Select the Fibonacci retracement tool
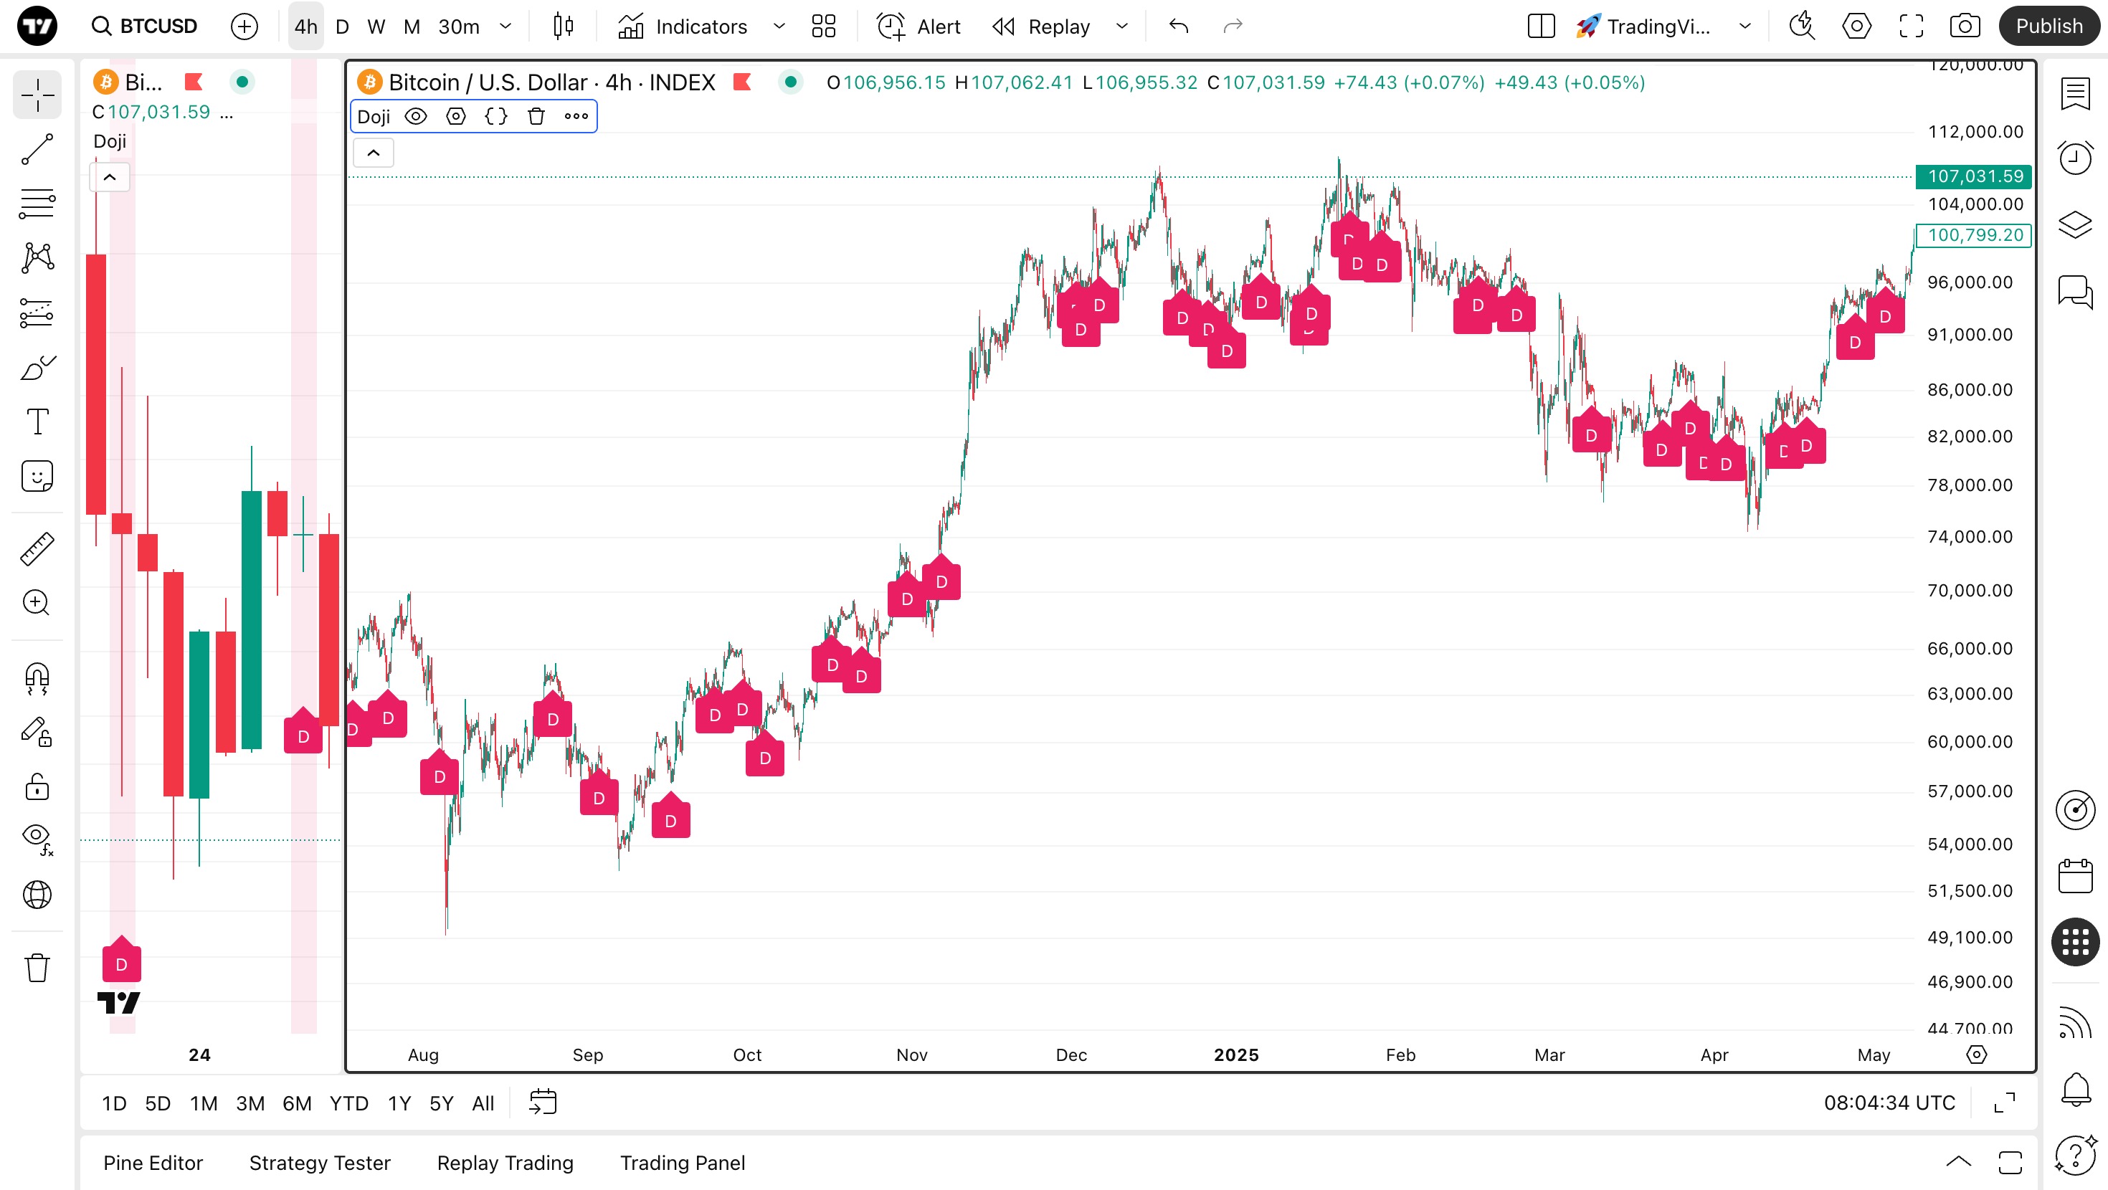The height and width of the screenshot is (1190, 2108). [37, 203]
